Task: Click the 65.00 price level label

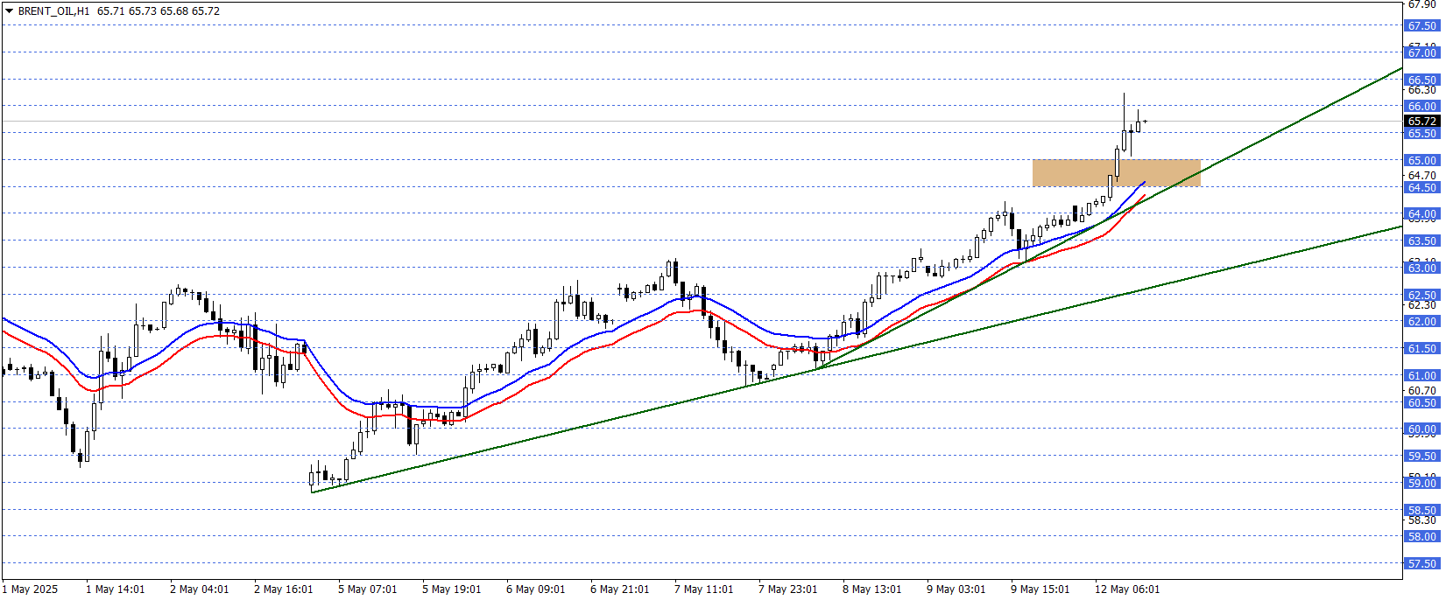Action: point(1421,160)
